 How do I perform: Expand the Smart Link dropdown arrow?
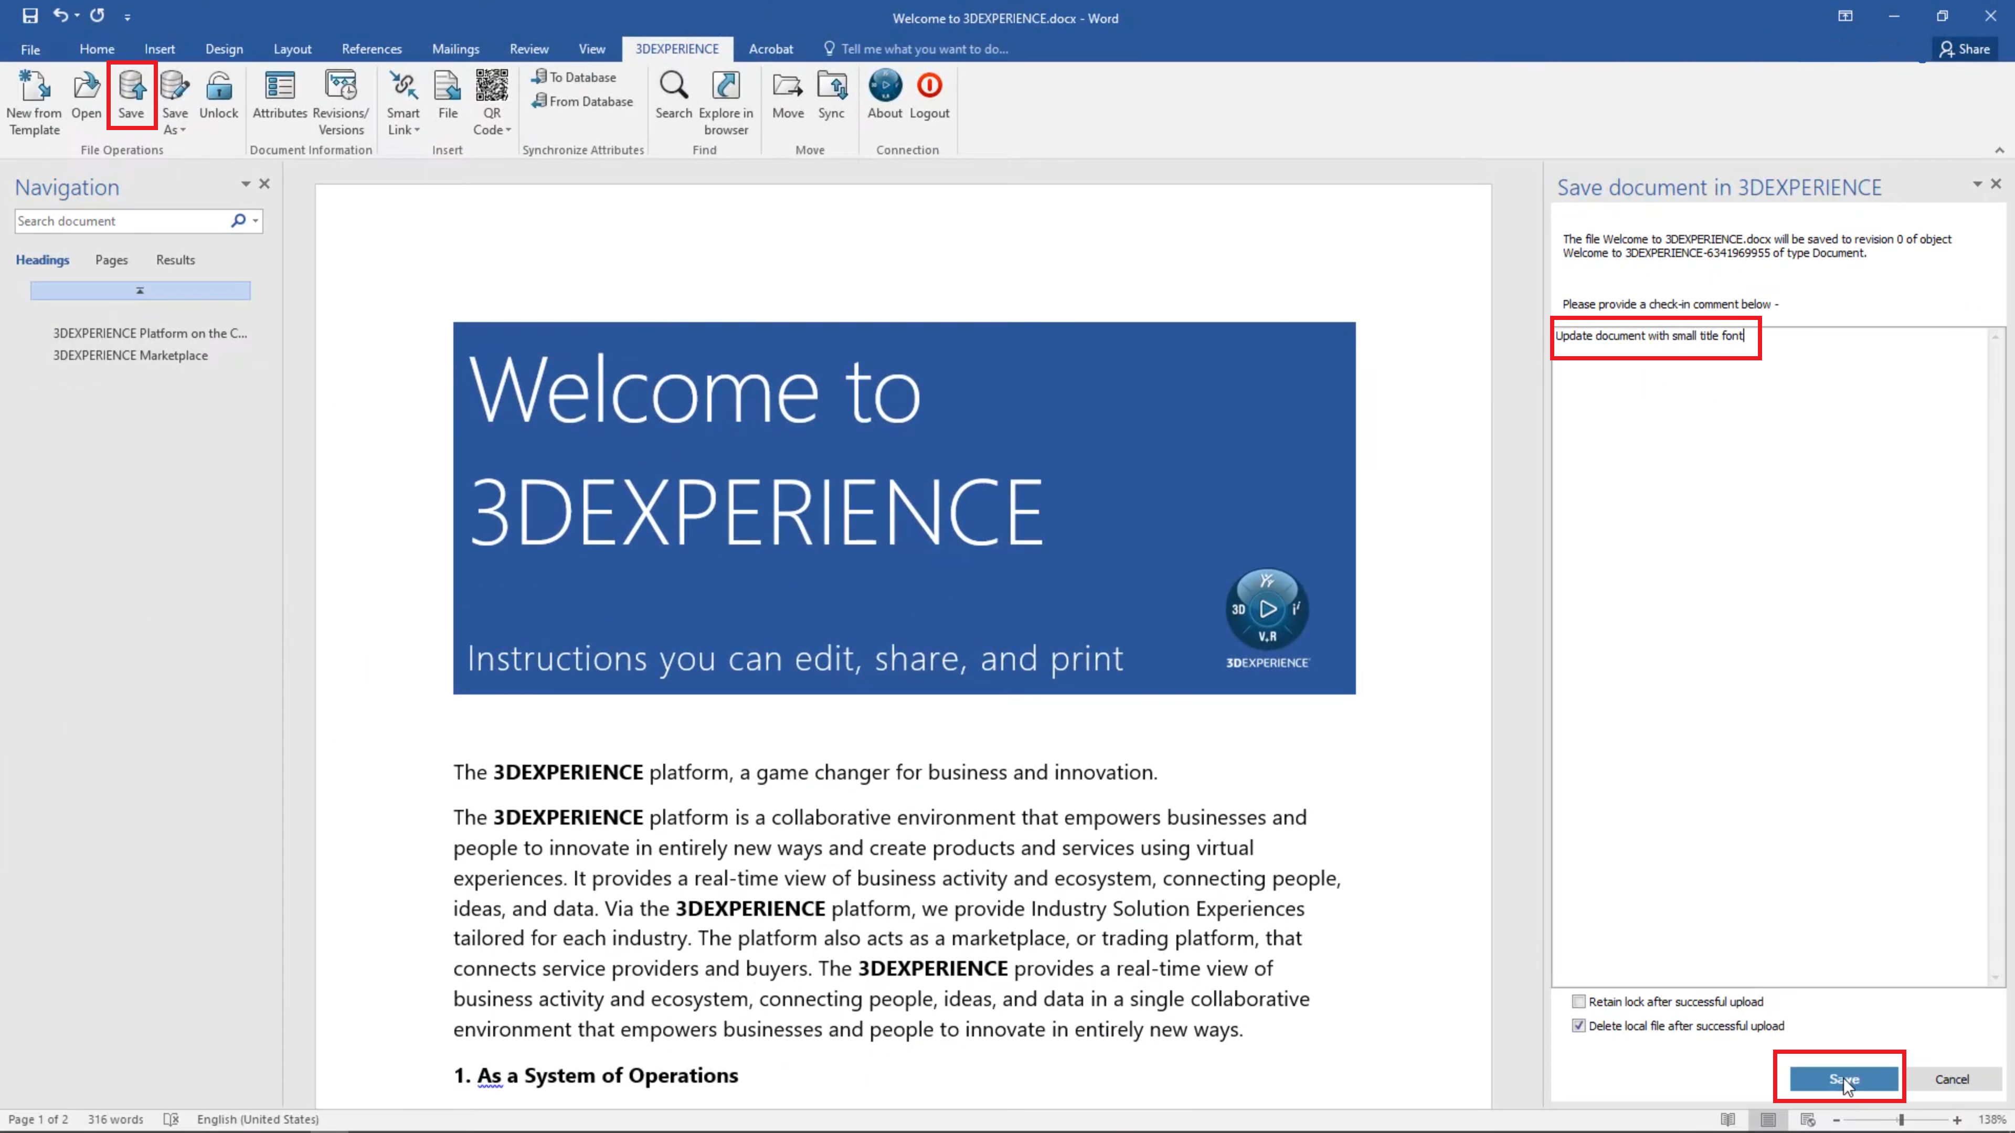(x=417, y=131)
